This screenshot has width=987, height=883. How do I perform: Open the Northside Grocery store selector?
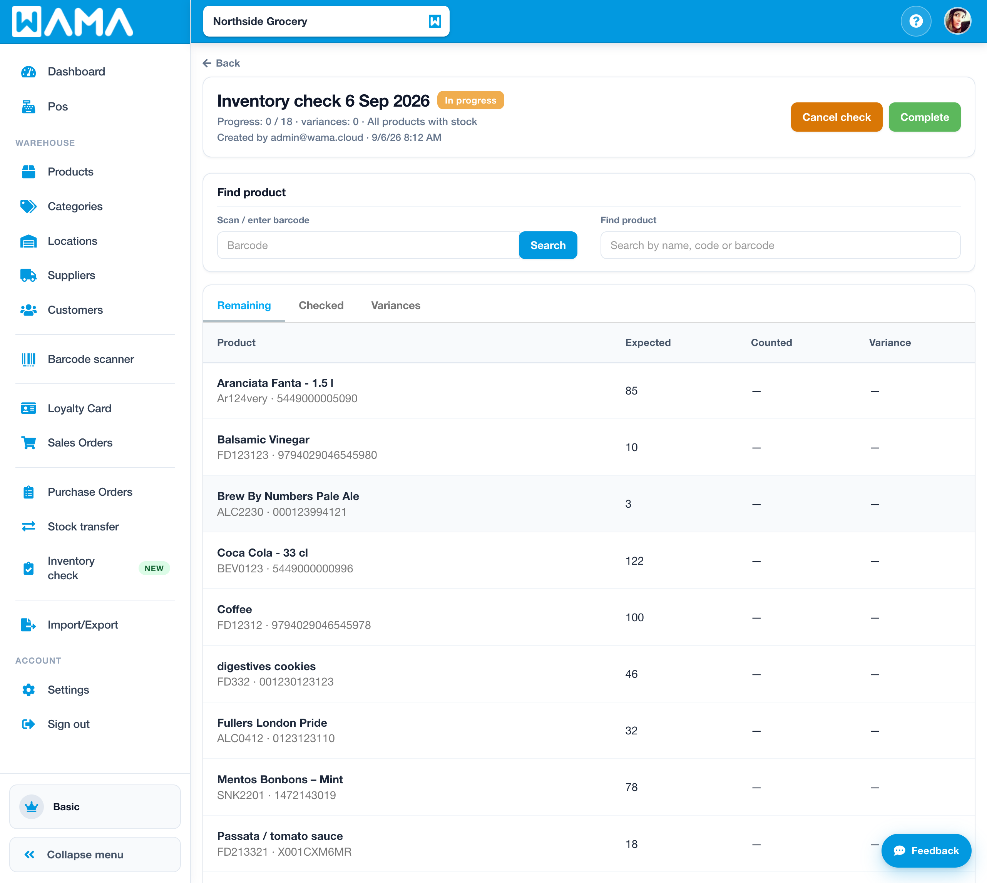tap(326, 21)
